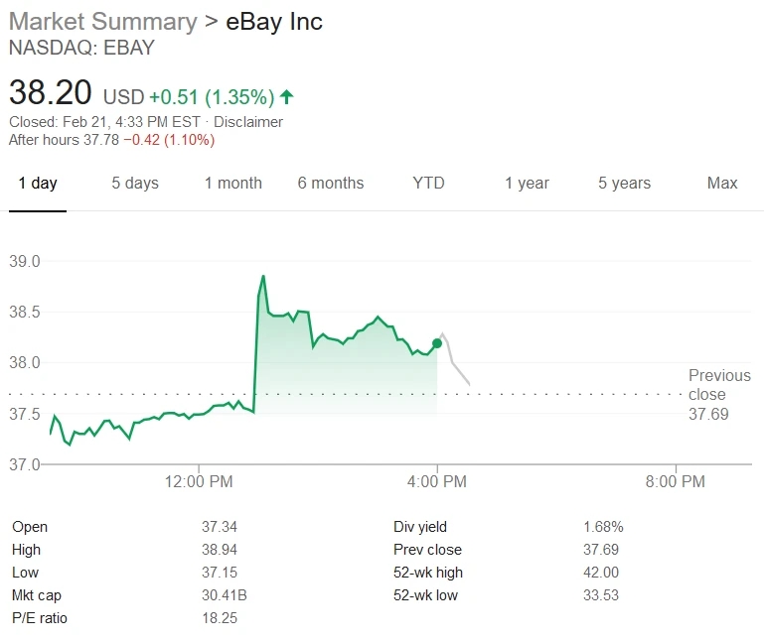The height and width of the screenshot is (643, 764).
Task: Click the eBay Inc title
Action: pos(274,22)
